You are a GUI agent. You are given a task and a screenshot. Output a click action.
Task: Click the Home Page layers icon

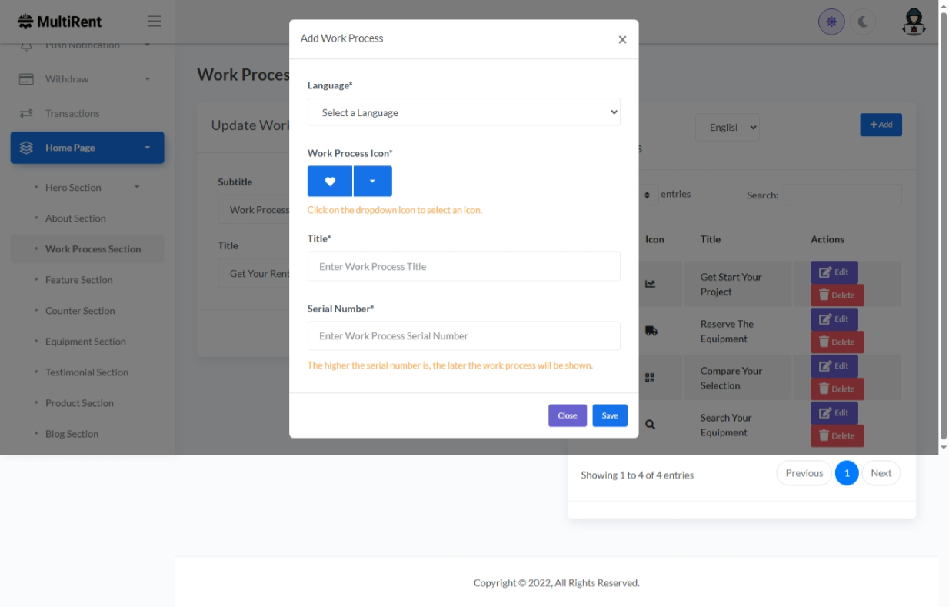[x=26, y=148]
